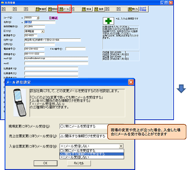Screen dimensions: 189x170
Task: Open the コード combo box dropdown arrow
Action: [38, 18]
